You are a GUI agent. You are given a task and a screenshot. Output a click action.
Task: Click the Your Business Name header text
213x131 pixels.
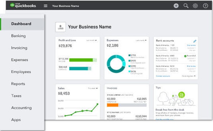pos(90,27)
